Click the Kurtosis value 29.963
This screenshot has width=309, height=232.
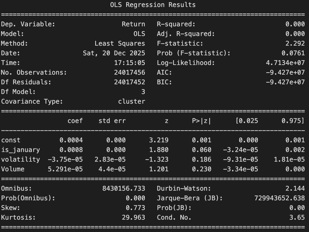(x=133, y=218)
